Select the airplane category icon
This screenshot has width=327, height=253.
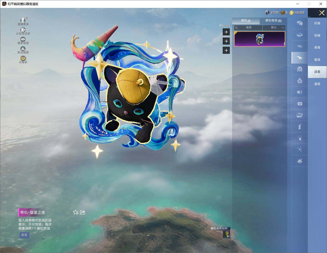point(300,58)
